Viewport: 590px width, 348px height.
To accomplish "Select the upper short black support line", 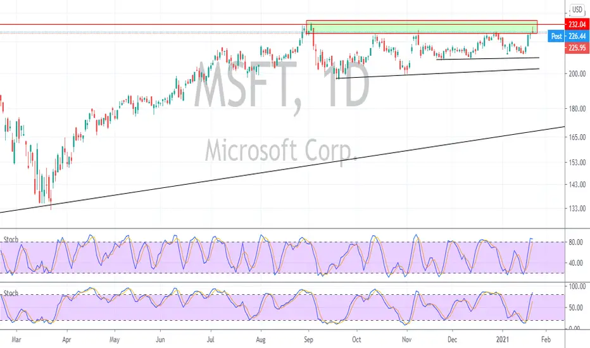I will pos(487,58).
